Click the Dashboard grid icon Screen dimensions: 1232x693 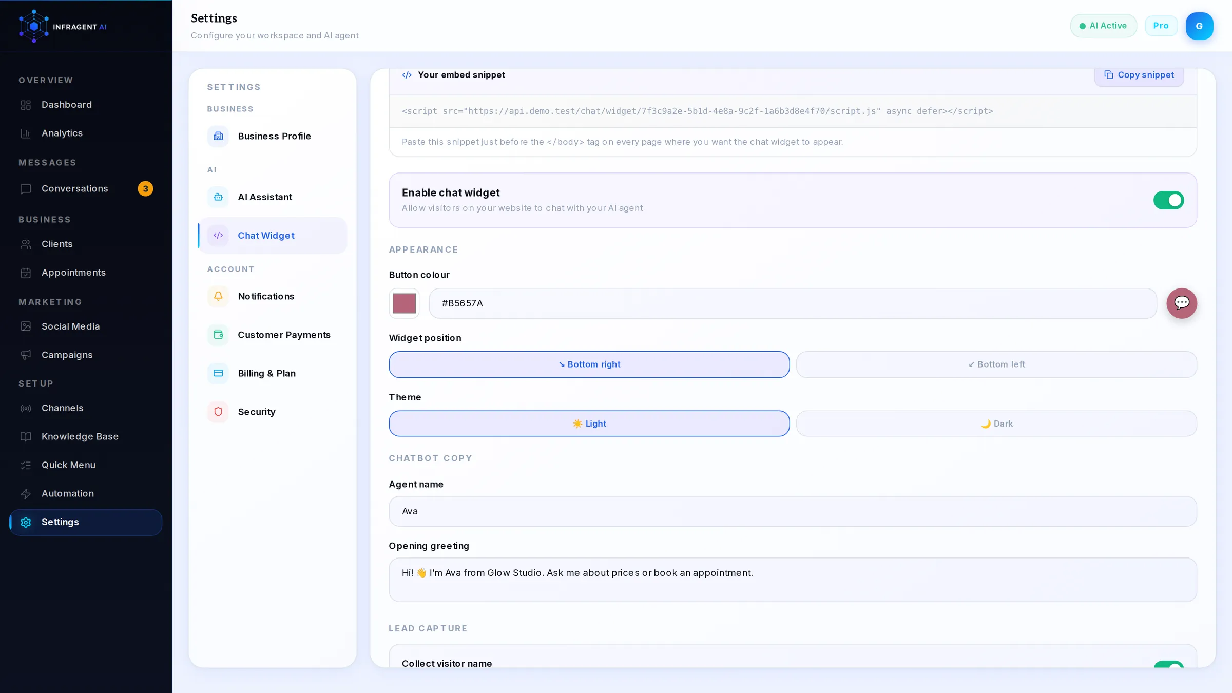(26, 105)
